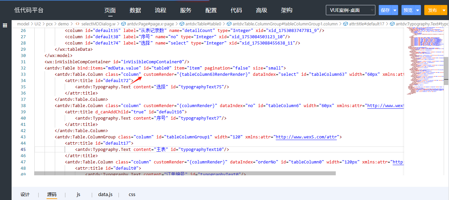Click the vertical scrollbar thumb of editor

446,71
